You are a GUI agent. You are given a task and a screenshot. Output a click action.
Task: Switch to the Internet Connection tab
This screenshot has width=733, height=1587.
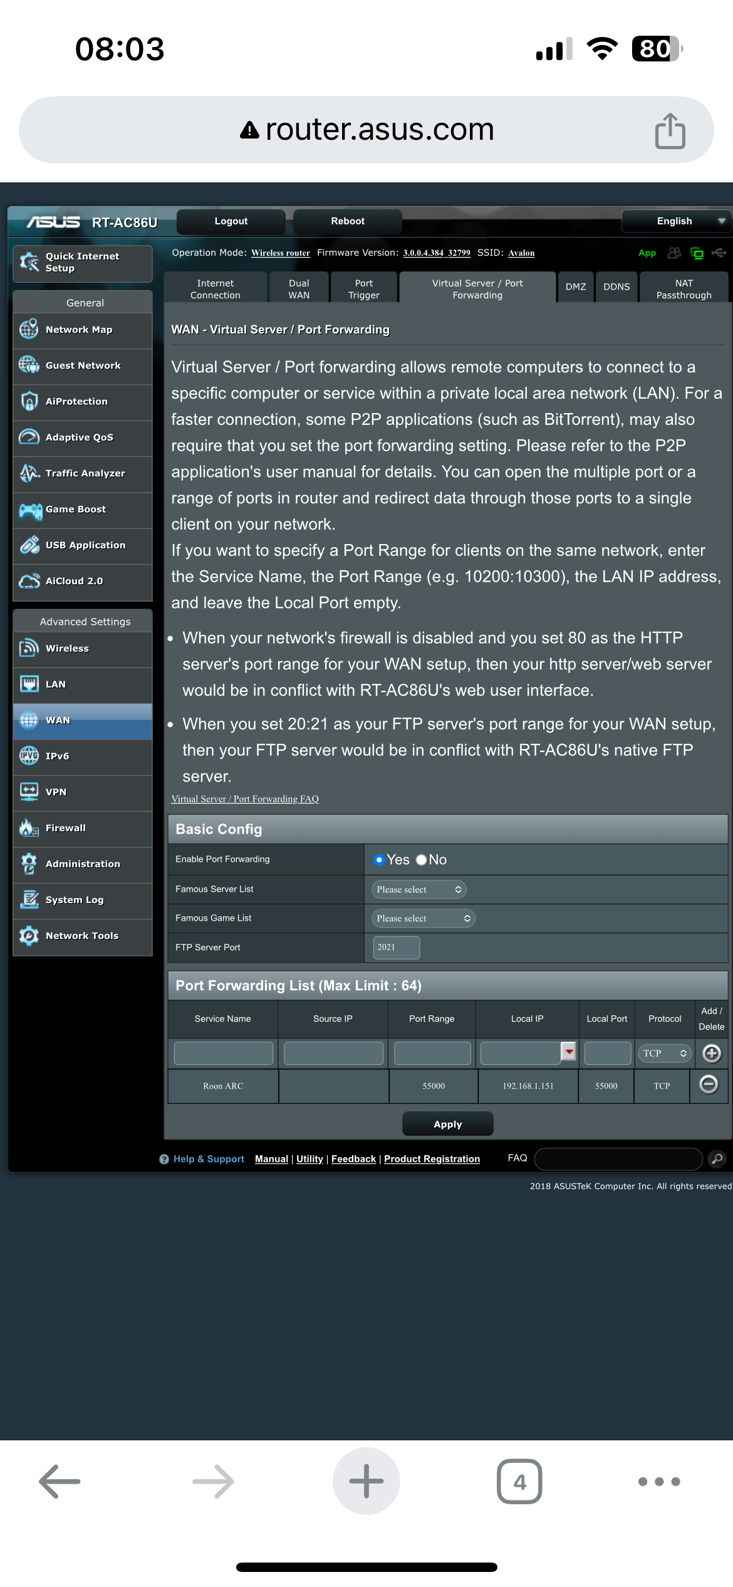pos(216,289)
